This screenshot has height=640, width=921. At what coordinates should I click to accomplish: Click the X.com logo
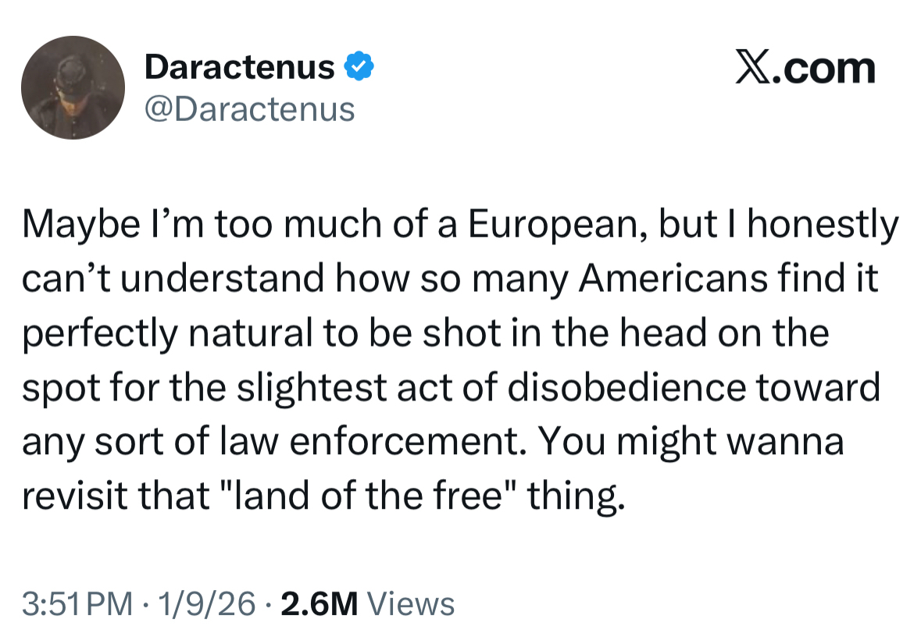(x=805, y=69)
